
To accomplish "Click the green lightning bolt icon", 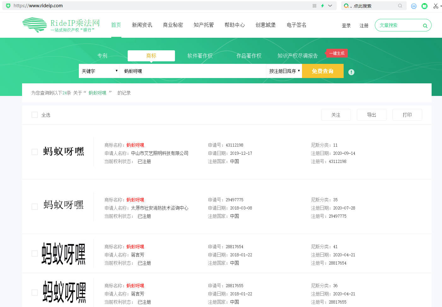I will point(322,6).
